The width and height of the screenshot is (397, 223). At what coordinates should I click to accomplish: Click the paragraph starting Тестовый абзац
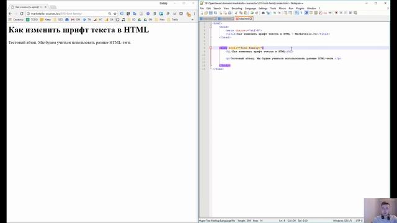(69, 43)
